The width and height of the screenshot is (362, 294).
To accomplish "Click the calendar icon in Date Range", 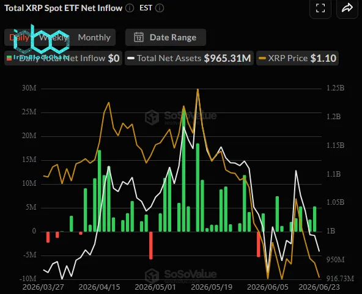I will 139,37.
